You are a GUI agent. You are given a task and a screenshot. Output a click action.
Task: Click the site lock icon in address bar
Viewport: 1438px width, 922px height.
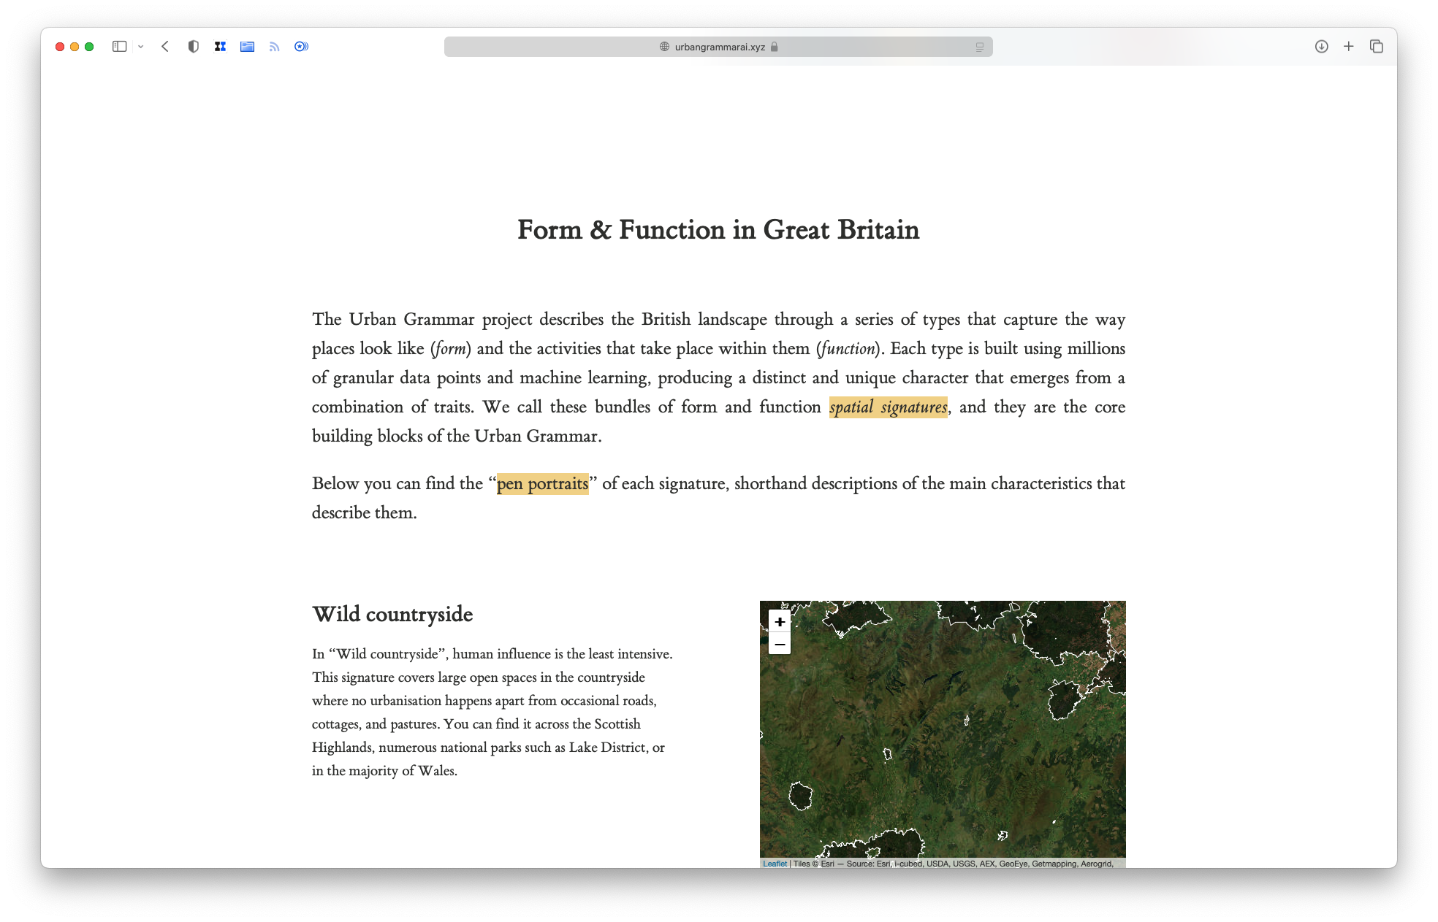pos(775,47)
